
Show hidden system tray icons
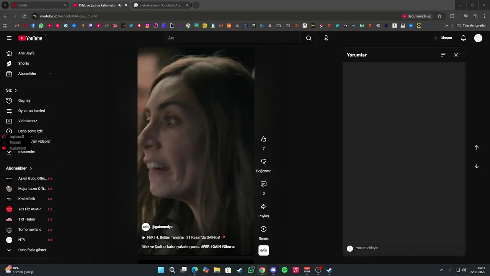(x=441, y=270)
